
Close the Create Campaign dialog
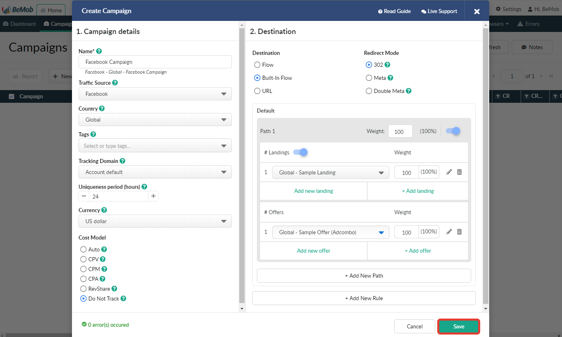click(x=477, y=11)
